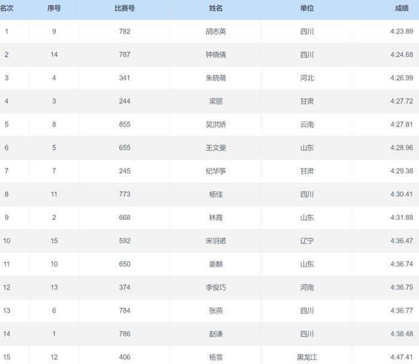Screen dimensions: 419x364
Task: Click 四川 in 张燕's row
Action: click(306, 311)
